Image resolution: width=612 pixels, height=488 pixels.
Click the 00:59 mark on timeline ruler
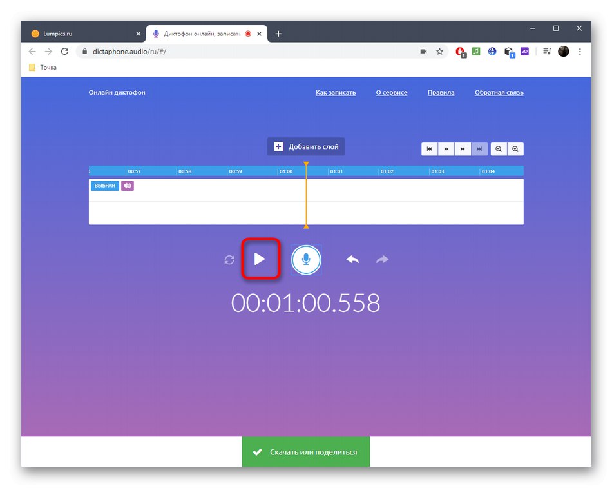pos(235,171)
